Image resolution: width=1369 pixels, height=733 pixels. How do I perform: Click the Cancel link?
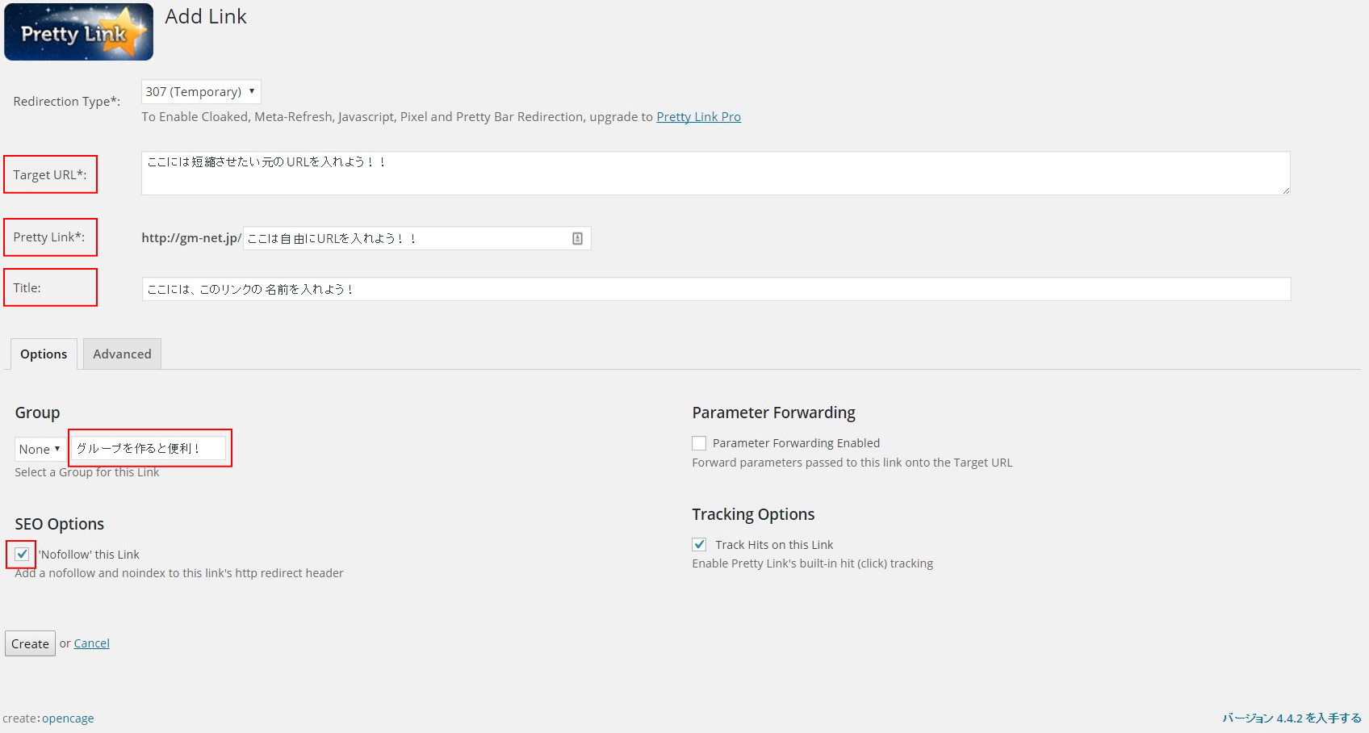click(92, 643)
